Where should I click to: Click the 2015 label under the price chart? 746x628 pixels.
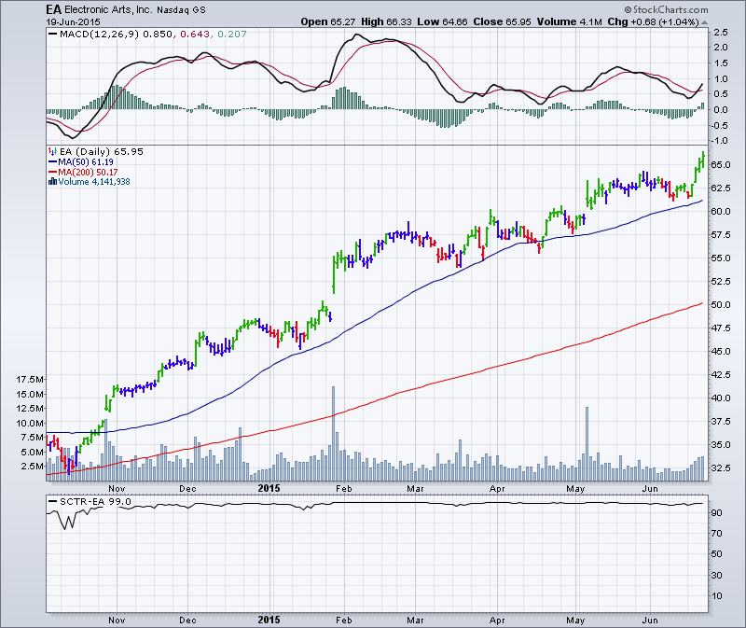pyautogui.click(x=269, y=488)
